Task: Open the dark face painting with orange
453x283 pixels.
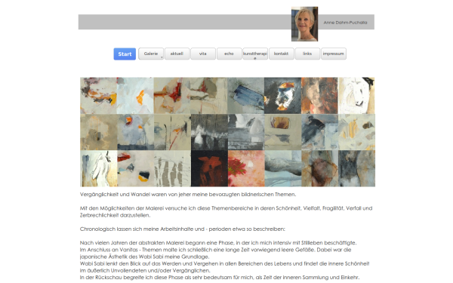Action: click(x=282, y=96)
